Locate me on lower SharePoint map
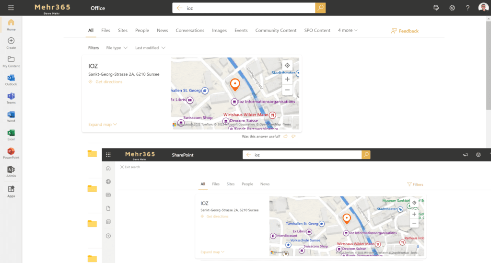 [414, 203]
